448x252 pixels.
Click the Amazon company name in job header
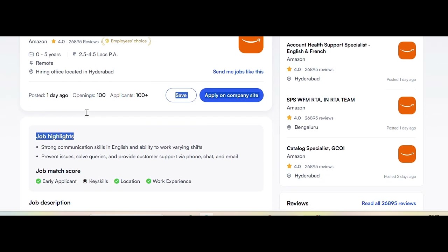(38, 41)
